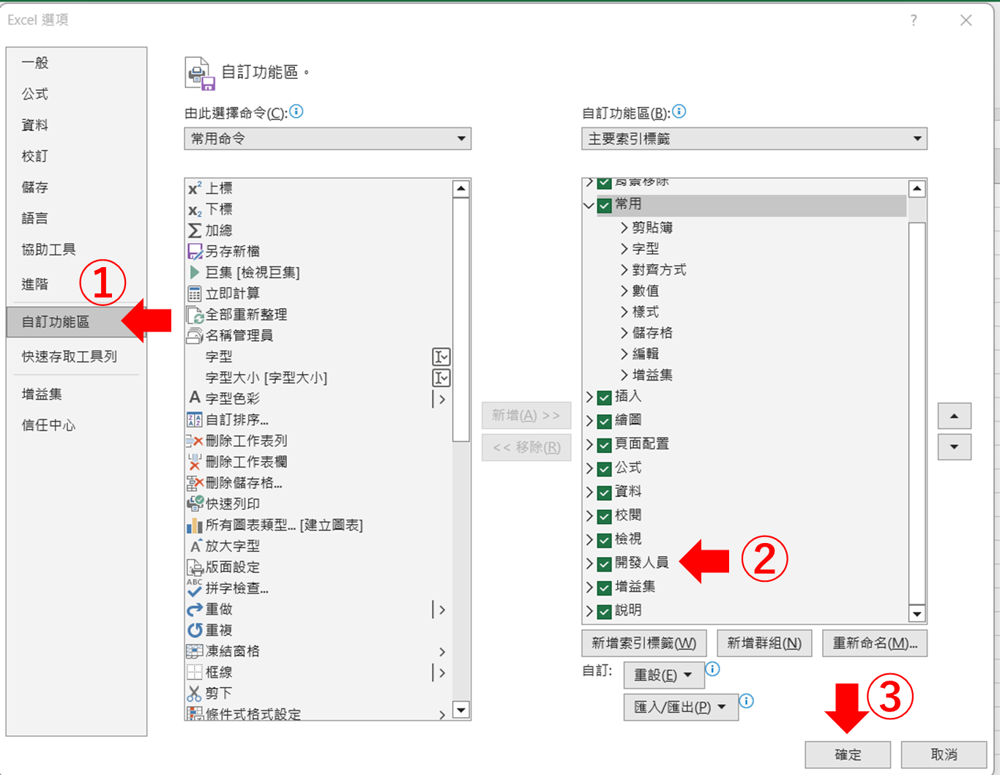This screenshot has width=1000, height=775.
Task: Select the 版面設定 page icon
Action: pos(195,567)
